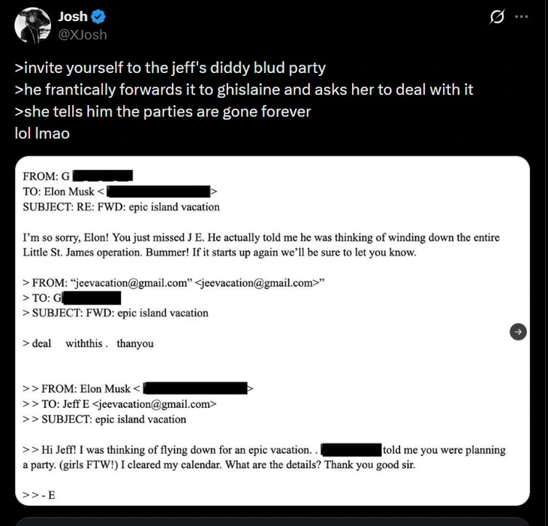
Task: Click the tweet line about forwarding to ghislaine
Action: pyautogui.click(x=244, y=89)
